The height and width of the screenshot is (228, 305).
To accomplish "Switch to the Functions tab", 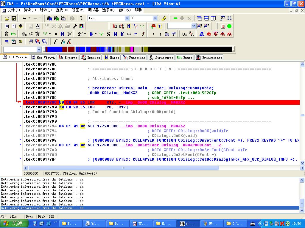I will (x=134, y=57).
